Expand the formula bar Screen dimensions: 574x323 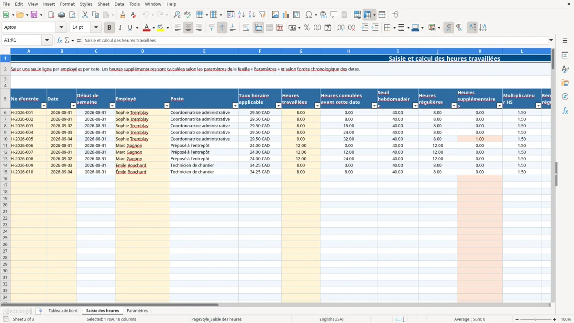(x=551, y=40)
